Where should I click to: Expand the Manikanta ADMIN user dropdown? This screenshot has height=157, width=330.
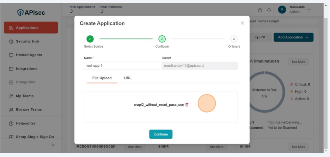point(310,10)
